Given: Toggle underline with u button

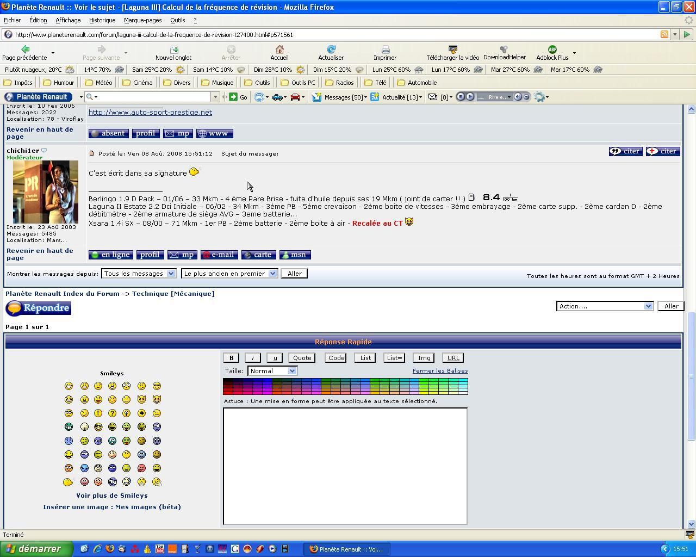Looking at the screenshot, I should pos(275,358).
